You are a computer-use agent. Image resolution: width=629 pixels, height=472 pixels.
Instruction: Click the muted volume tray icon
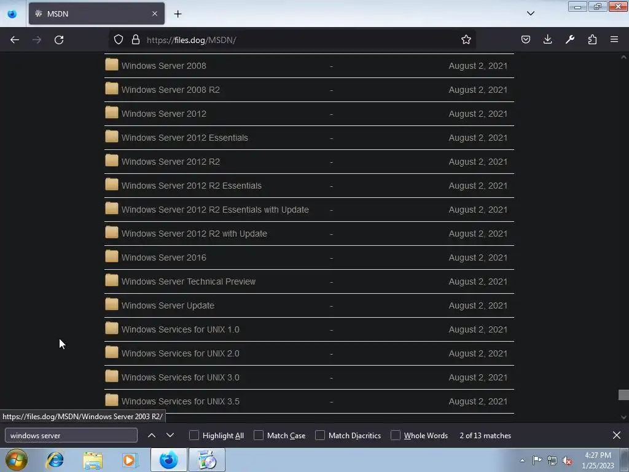tap(567, 461)
